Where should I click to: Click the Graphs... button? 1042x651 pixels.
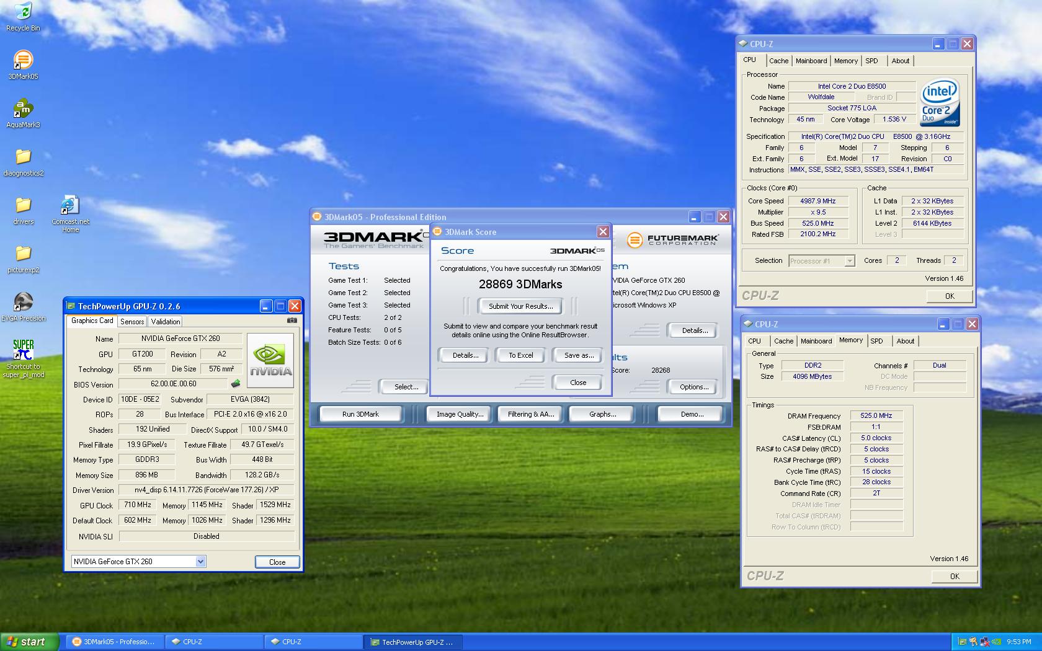[602, 414]
